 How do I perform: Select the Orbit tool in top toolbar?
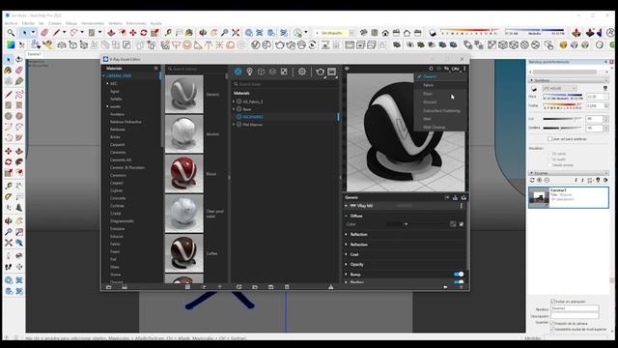pyautogui.click(x=204, y=33)
